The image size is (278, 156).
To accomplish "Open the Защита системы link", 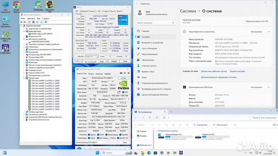I will [237, 71].
